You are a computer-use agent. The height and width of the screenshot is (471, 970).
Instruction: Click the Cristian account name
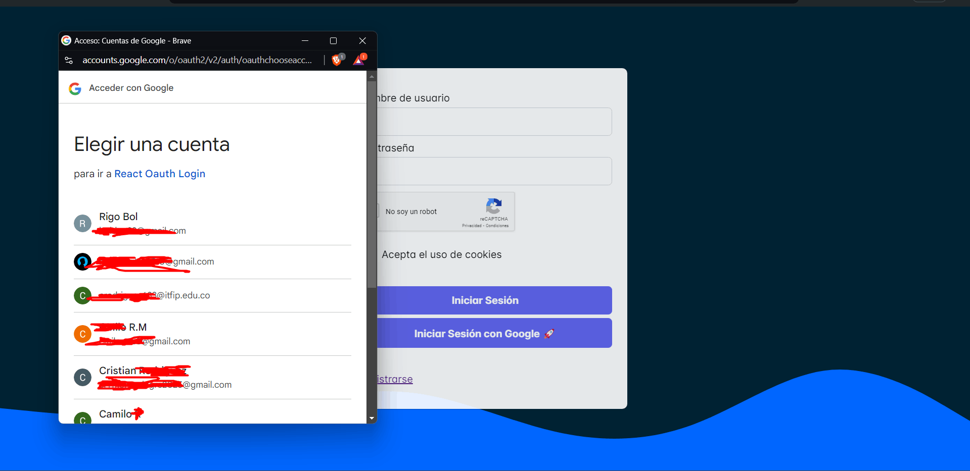(143, 371)
